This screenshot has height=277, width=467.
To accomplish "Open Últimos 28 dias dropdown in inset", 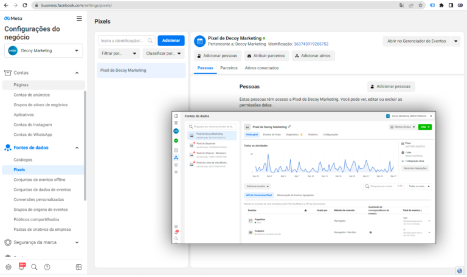I will click(403, 127).
